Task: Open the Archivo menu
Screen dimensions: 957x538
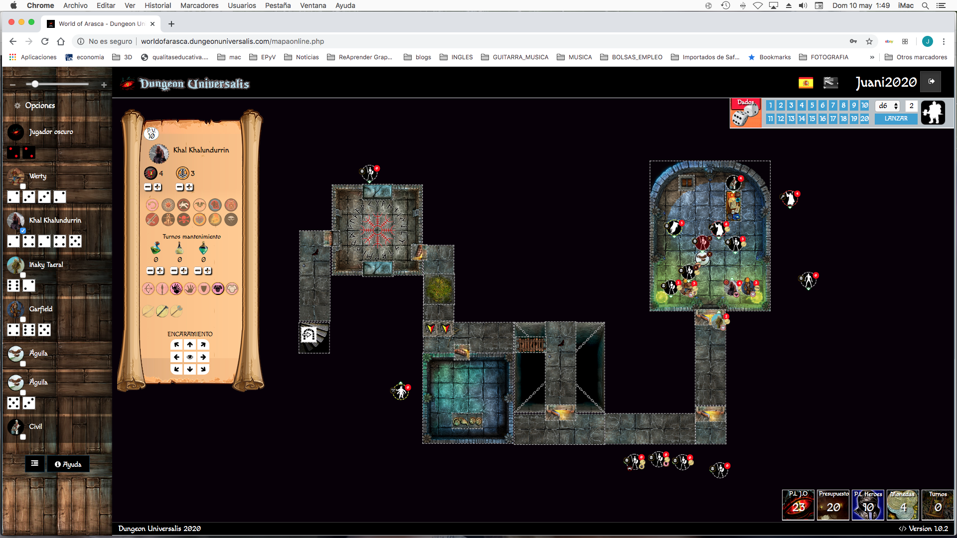Action: [75, 5]
